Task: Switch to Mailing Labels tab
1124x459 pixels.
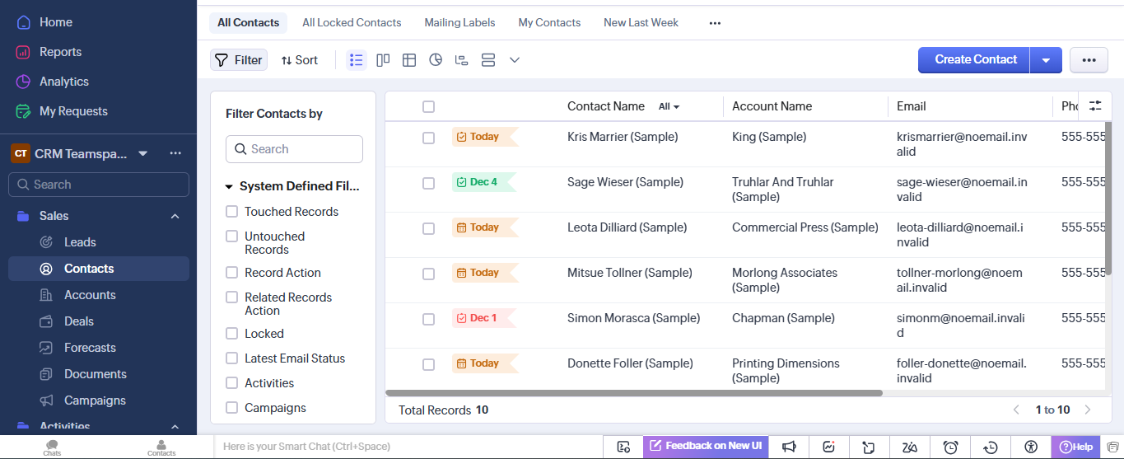Action: (x=459, y=23)
